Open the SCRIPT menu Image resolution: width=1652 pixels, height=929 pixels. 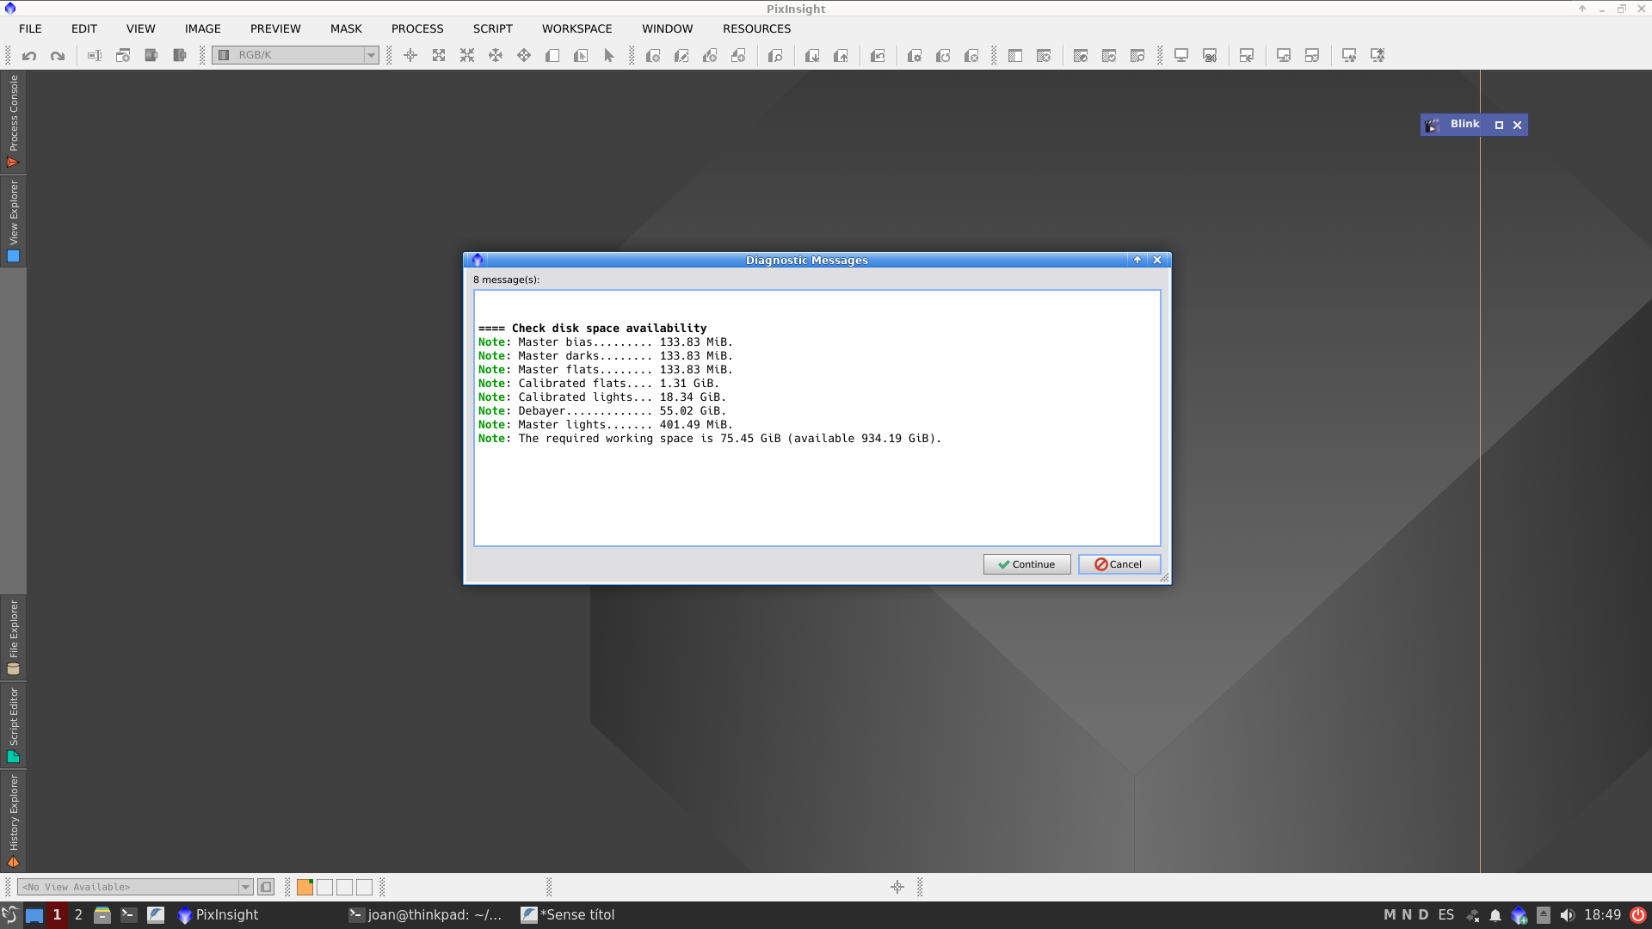pos(492,28)
